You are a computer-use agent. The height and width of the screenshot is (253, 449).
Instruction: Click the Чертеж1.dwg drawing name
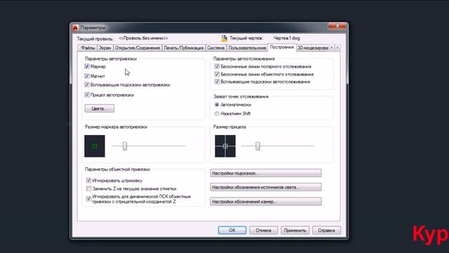[287, 38]
